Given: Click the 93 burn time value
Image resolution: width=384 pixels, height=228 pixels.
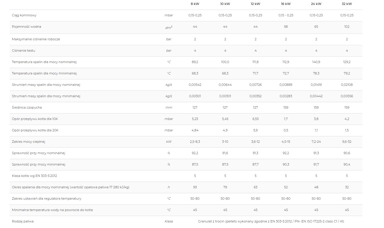Looking at the screenshot, I should 195,187.
